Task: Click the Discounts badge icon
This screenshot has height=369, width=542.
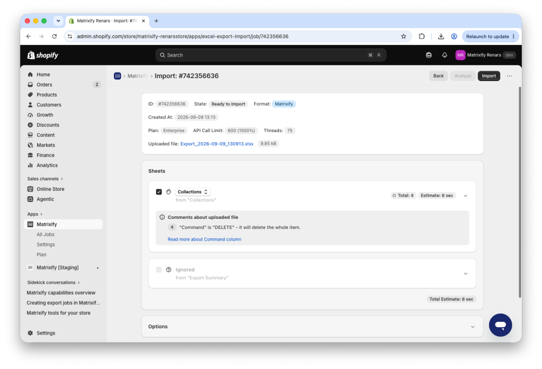Action: [30, 125]
